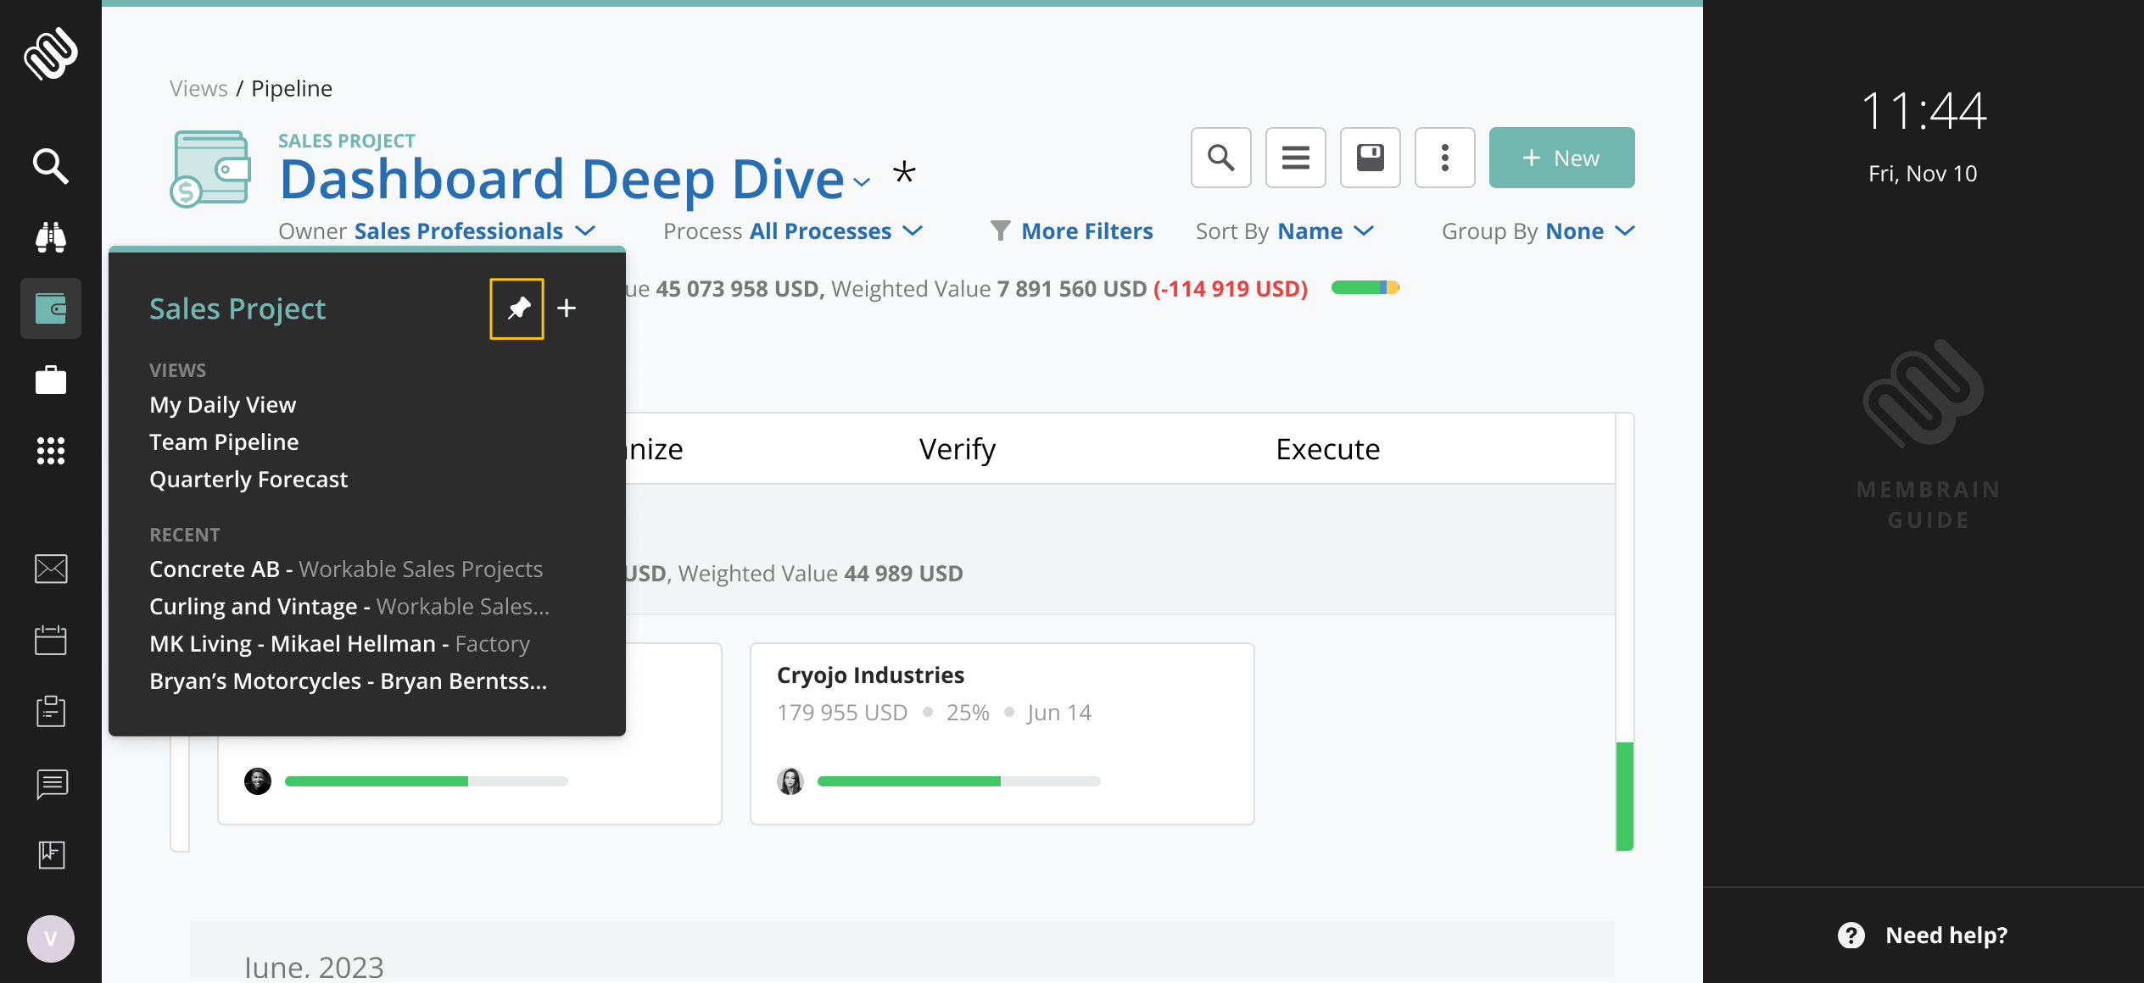Viewport: 2144px width, 983px height.
Task: Click the Execute stage column header
Action: click(x=1328, y=449)
